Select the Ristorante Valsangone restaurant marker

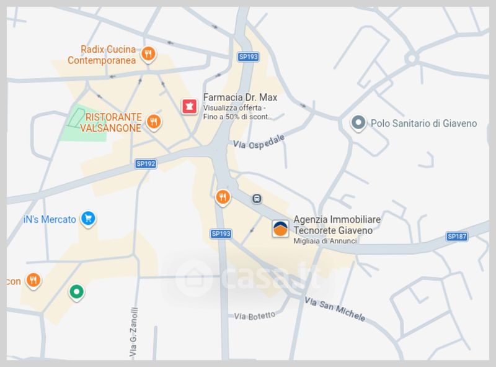(x=154, y=122)
